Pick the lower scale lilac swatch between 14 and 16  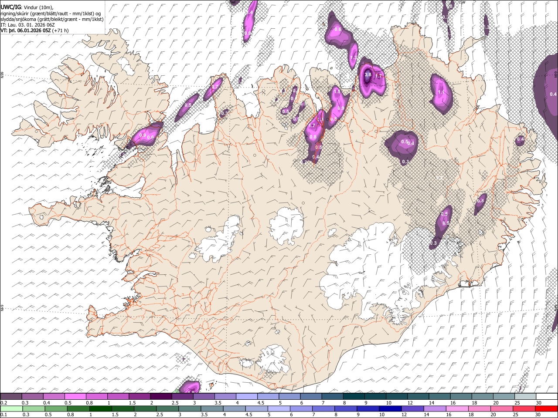pyautogui.click(x=435, y=409)
